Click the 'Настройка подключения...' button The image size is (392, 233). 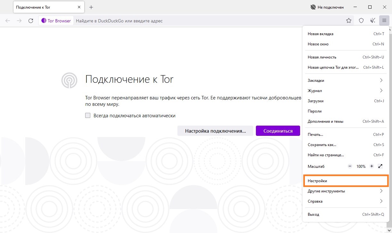click(x=216, y=131)
